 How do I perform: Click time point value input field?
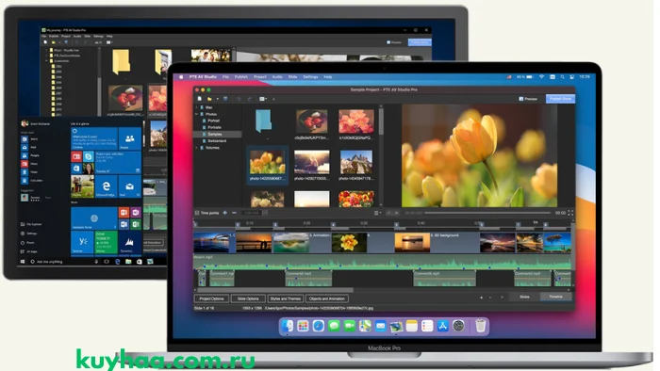pos(251,213)
